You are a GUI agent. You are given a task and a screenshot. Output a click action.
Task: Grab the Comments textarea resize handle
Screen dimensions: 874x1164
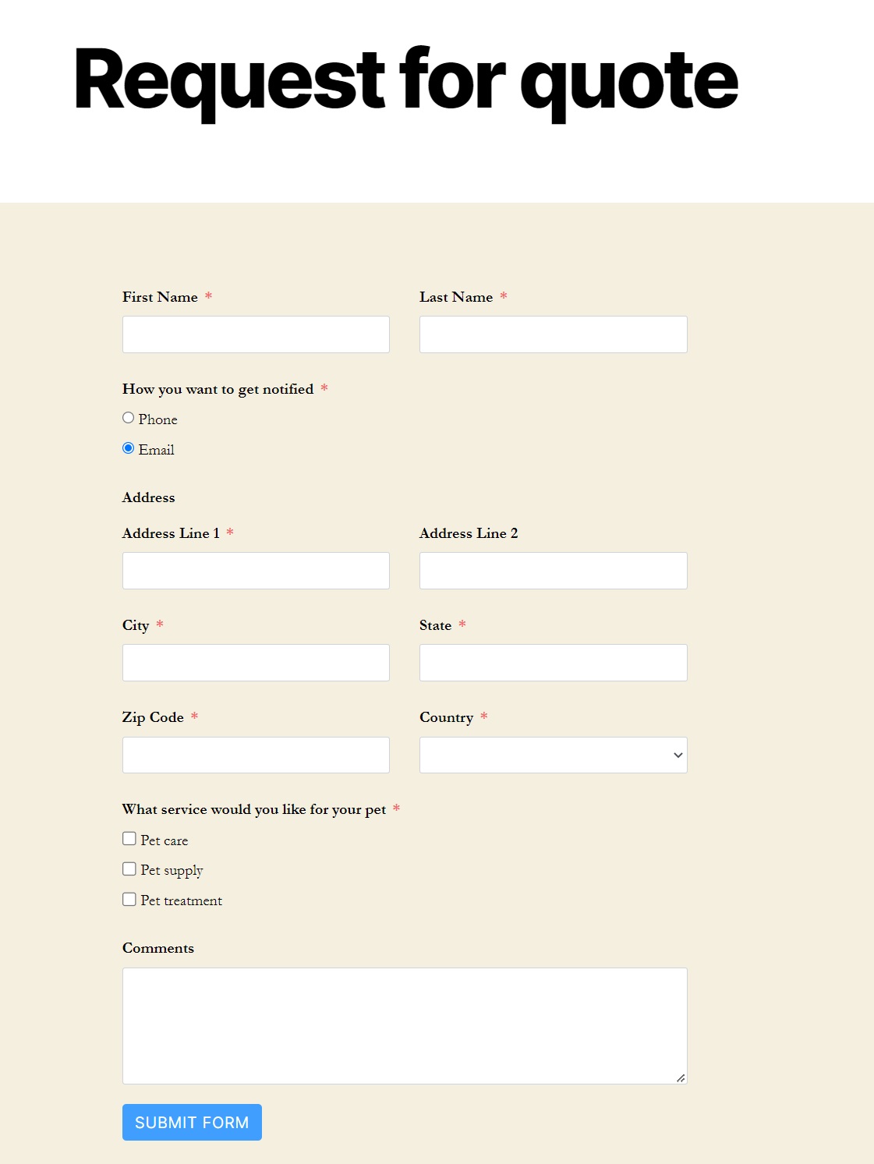[x=681, y=1077]
